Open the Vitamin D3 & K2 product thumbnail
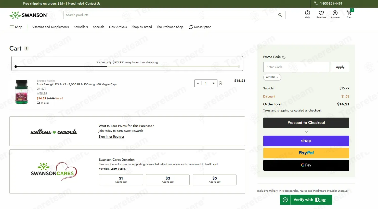 (x=22, y=92)
